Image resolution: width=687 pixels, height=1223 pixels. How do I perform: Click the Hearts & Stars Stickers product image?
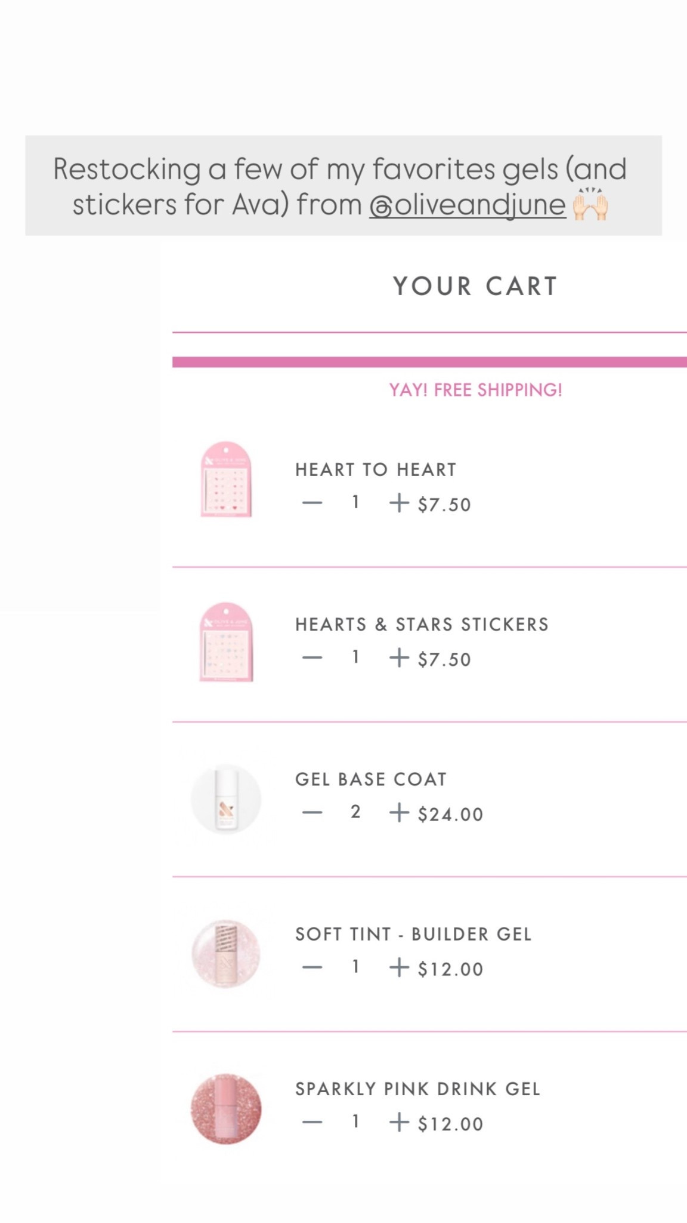pyautogui.click(x=227, y=641)
